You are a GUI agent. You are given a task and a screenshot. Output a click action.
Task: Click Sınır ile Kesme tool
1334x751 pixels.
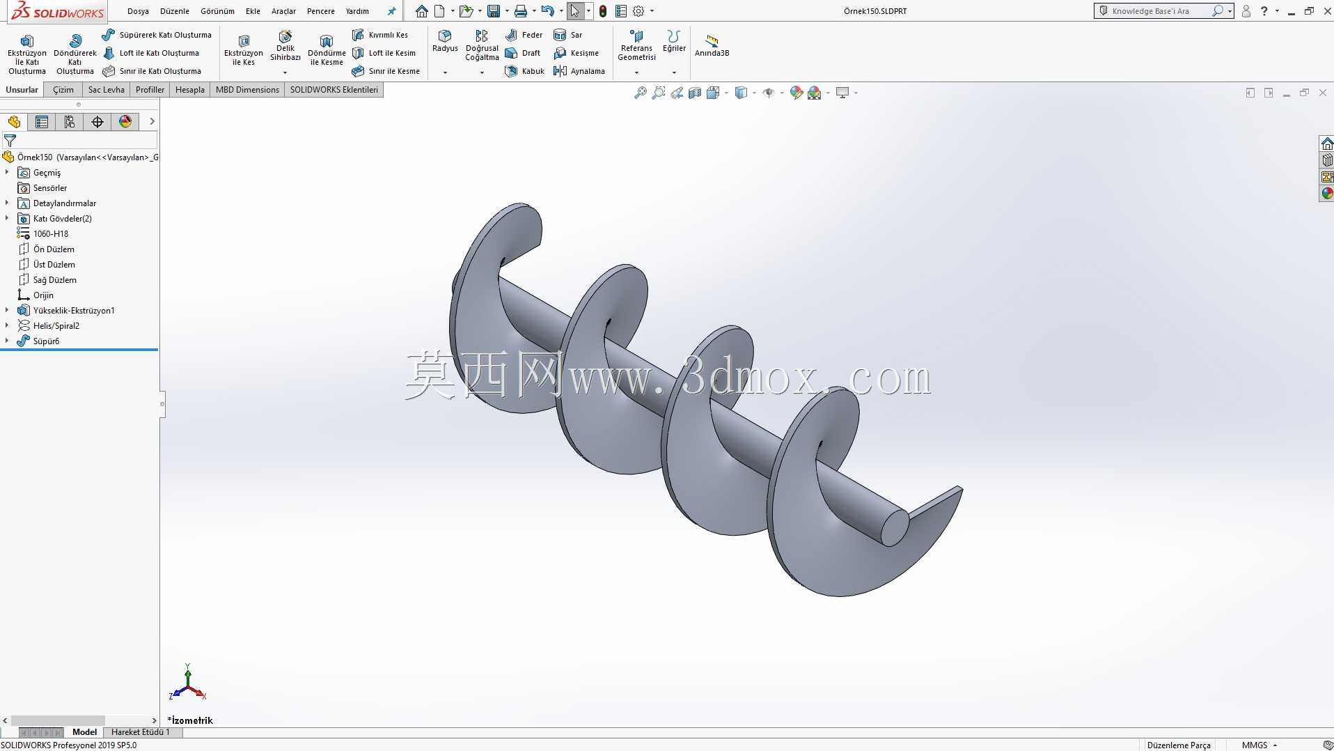[386, 71]
